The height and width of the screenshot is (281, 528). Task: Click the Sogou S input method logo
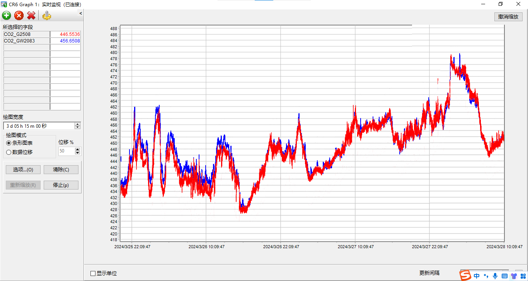(x=466, y=276)
